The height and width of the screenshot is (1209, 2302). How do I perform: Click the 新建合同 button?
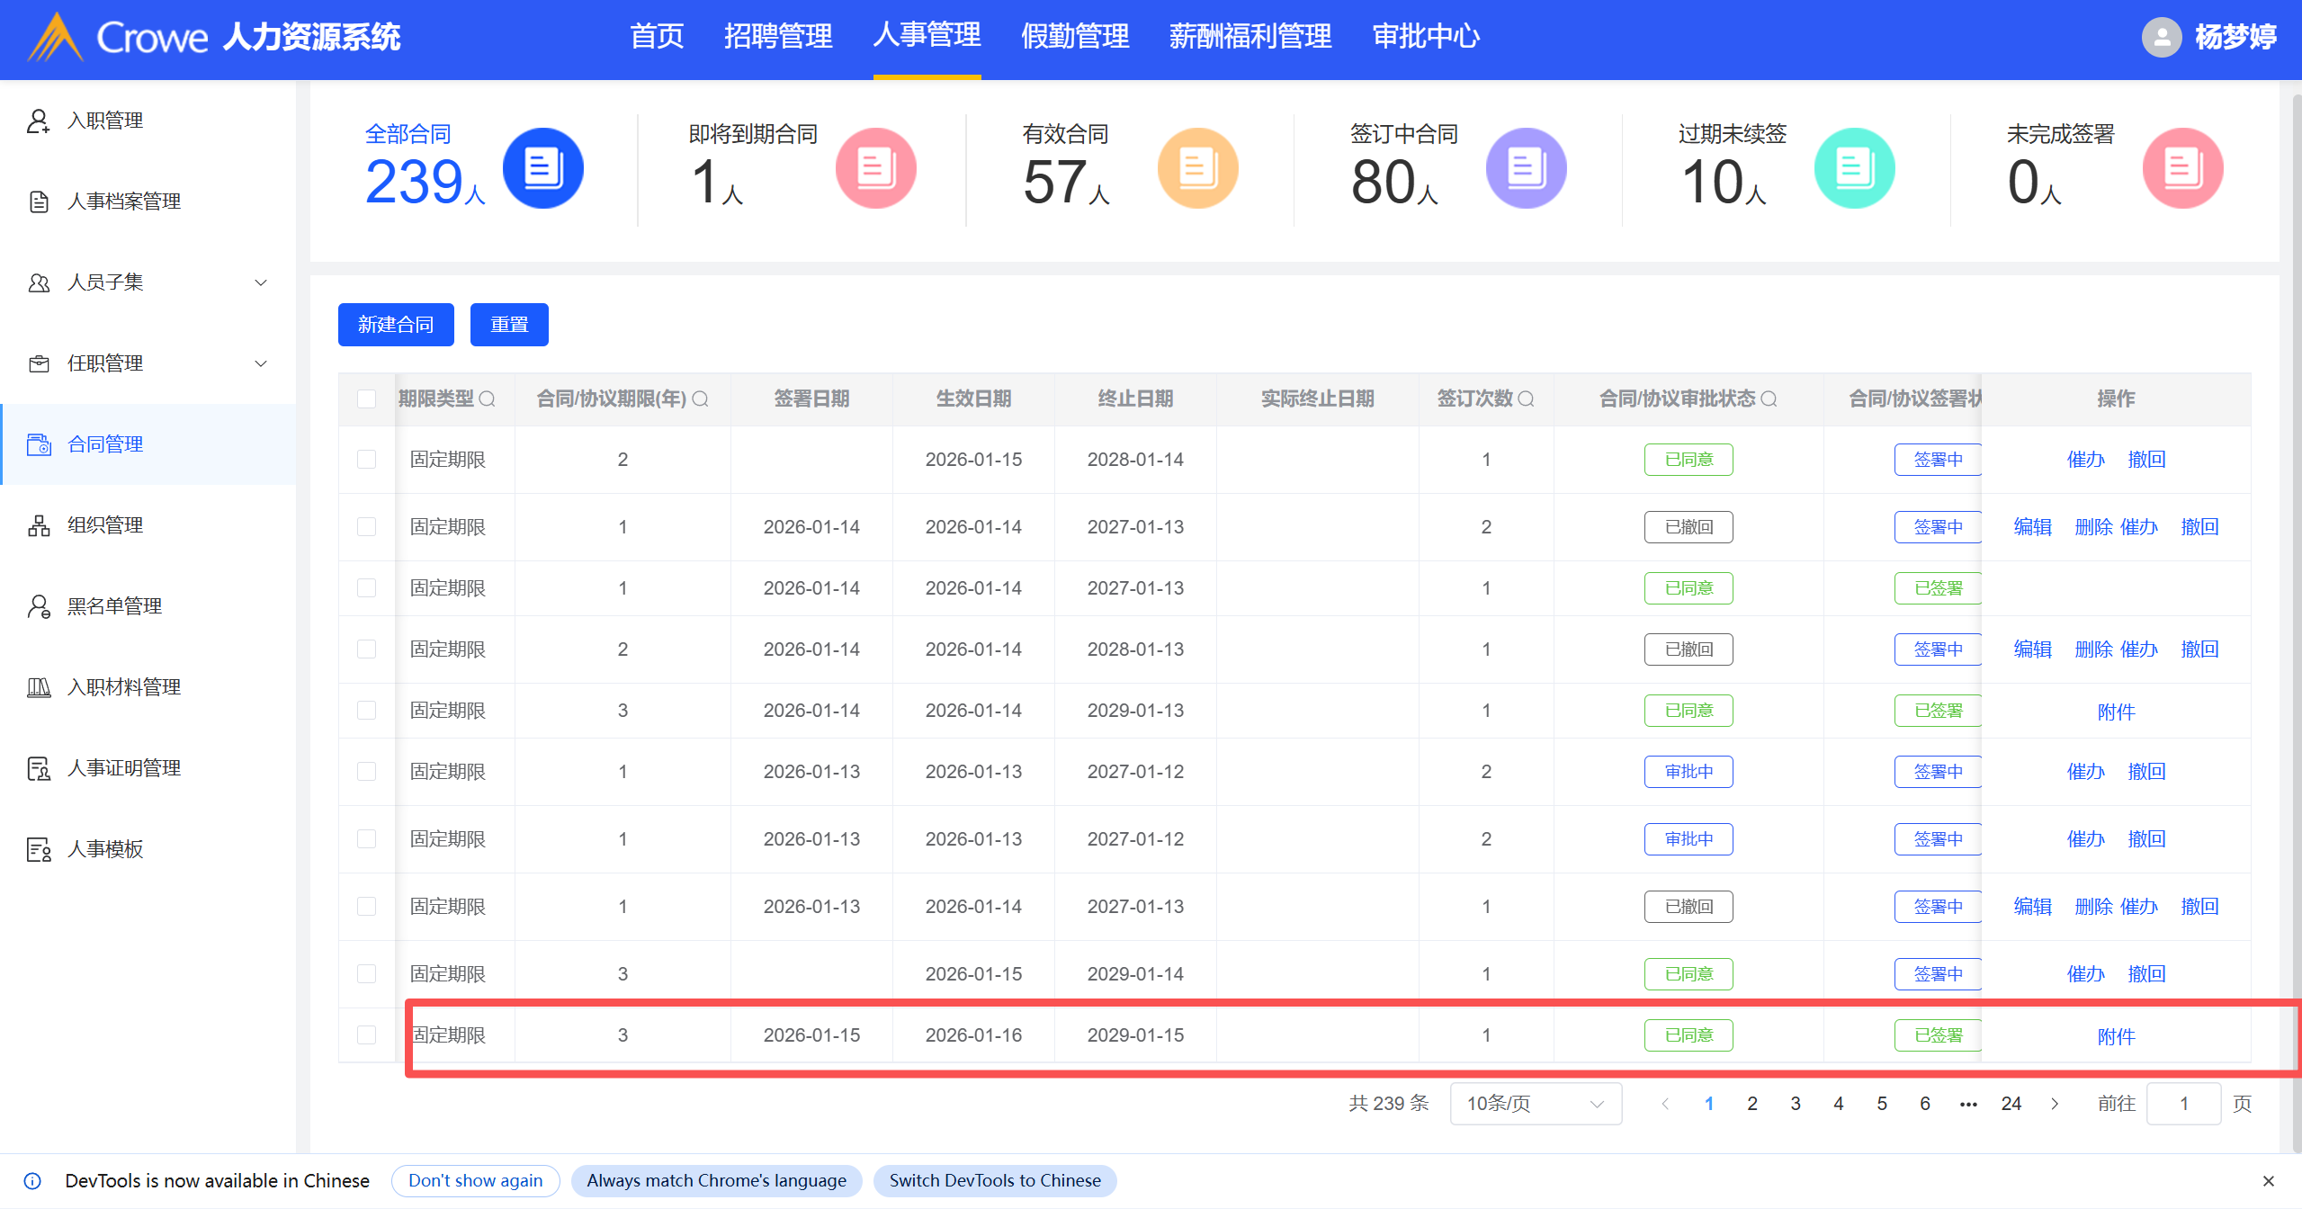pos(396,325)
